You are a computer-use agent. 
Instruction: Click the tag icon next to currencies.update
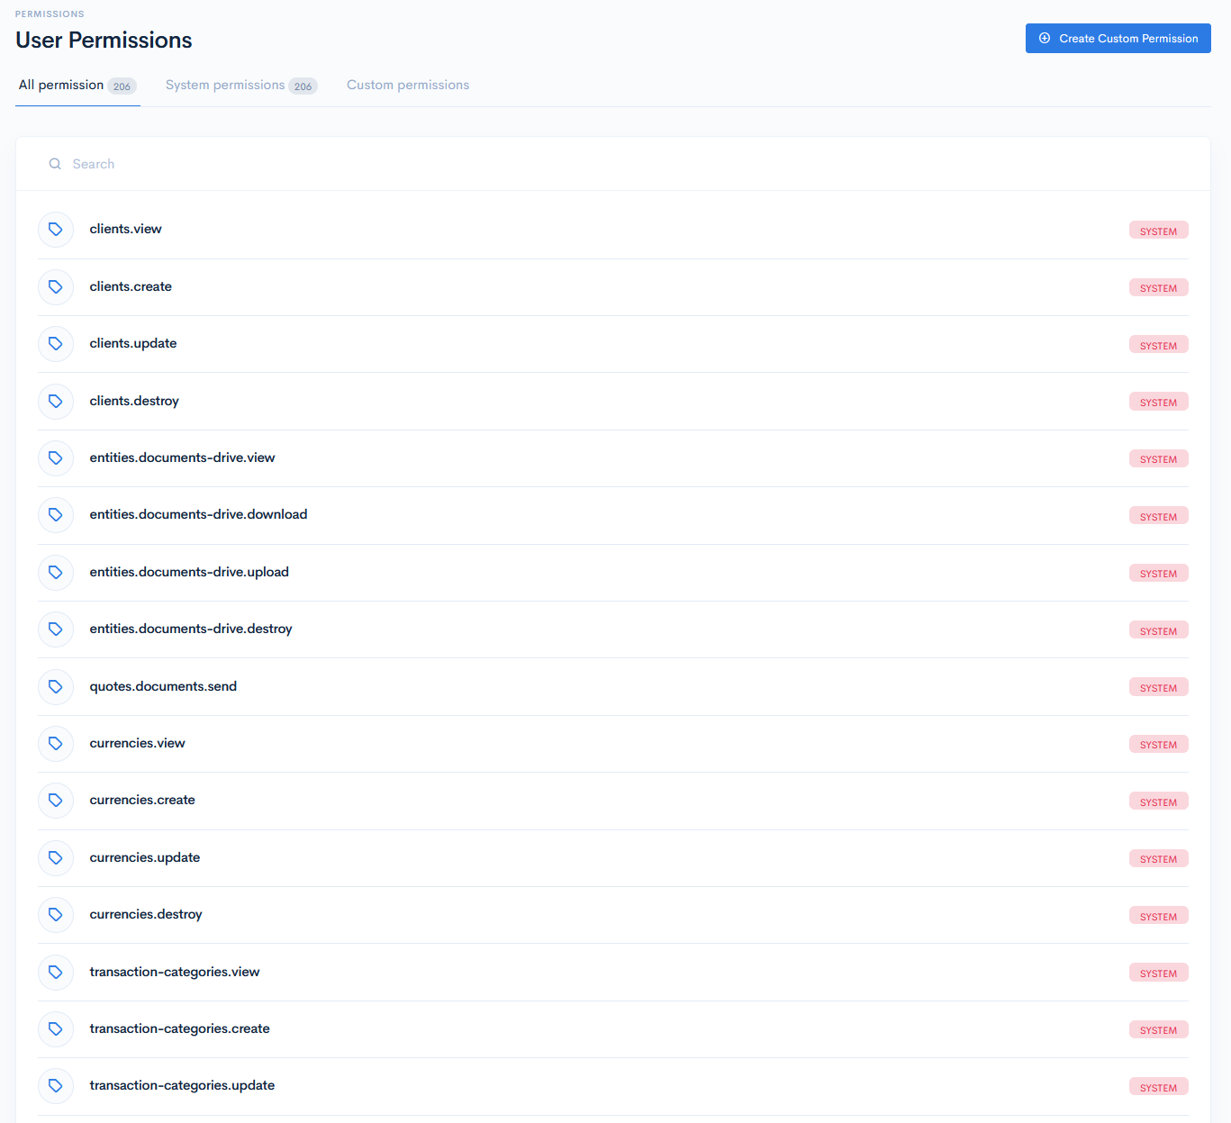tap(56, 857)
